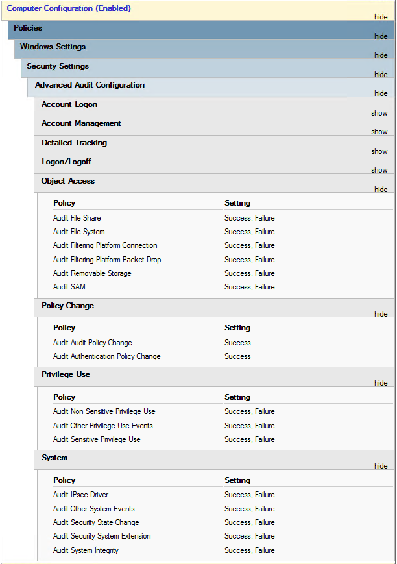
Task: Click the Object Access section header
Action: pyautogui.click(x=68, y=181)
